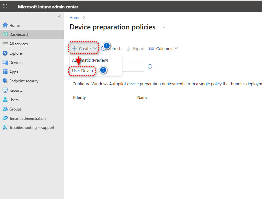Open the app launcher waffle icon

point(5,6)
